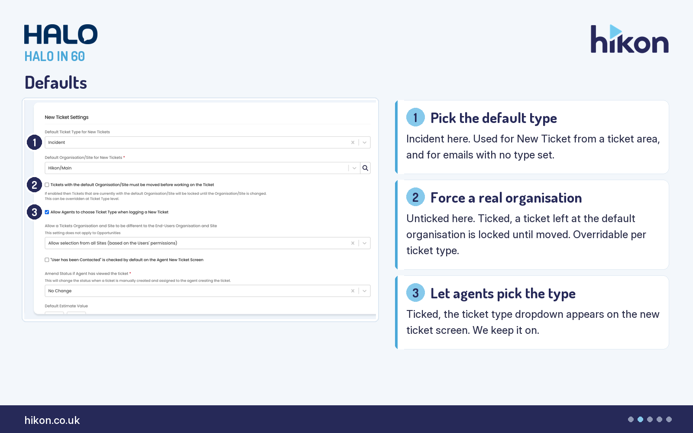Expand the site selection dropdown arrow
This screenshot has width=693, height=433.
(365, 243)
